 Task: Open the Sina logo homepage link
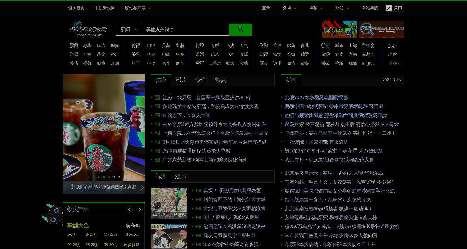(88, 29)
